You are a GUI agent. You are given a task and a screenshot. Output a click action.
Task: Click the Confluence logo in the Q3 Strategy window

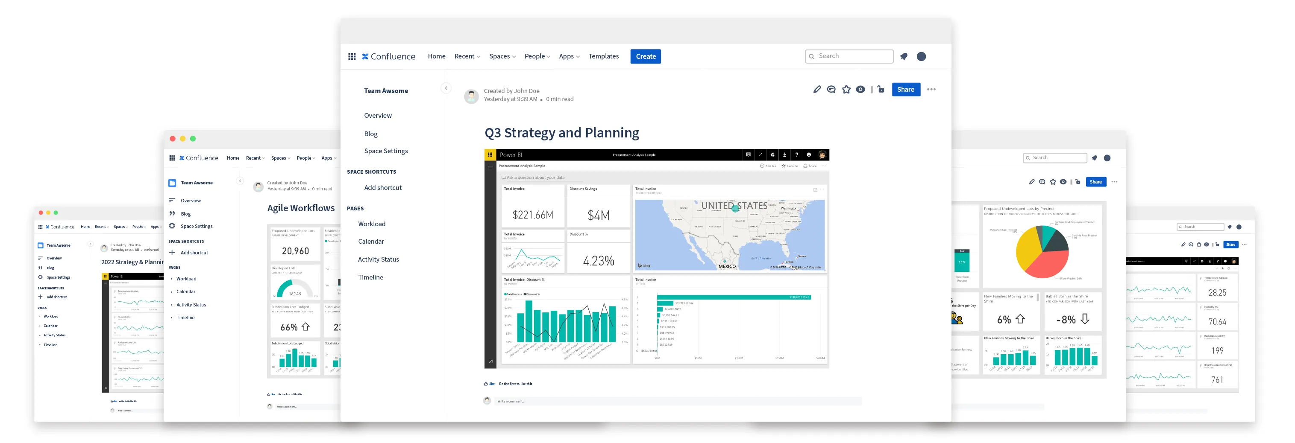coord(389,56)
